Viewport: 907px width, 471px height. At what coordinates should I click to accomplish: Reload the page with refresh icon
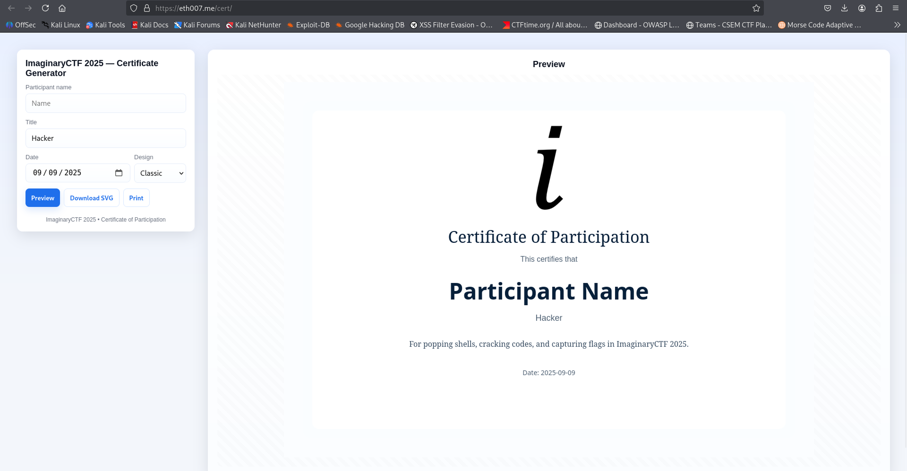(x=45, y=8)
